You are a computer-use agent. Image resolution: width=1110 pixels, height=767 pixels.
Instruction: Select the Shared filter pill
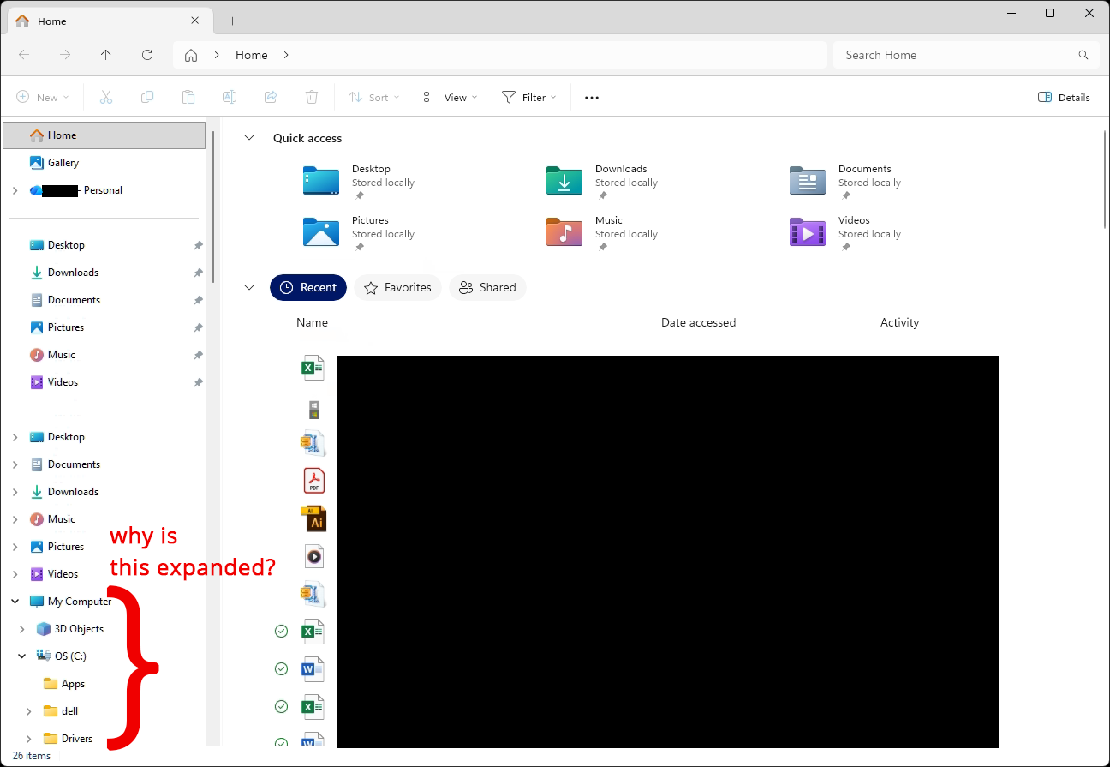click(487, 287)
